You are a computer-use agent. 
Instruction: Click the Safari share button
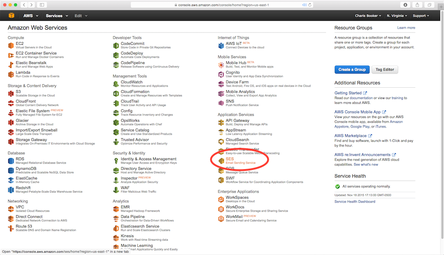coord(418,5)
